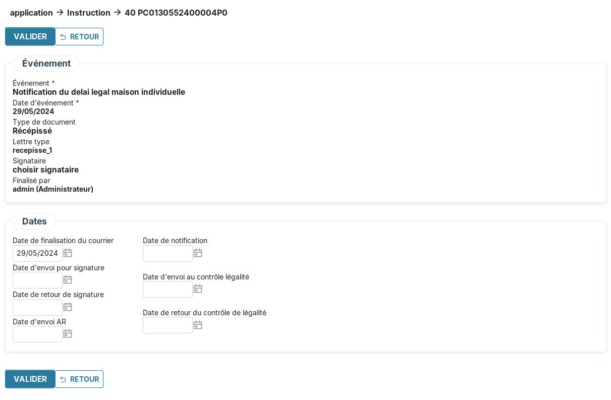Viewport: 611px width, 400px height.
Task: Open calendar for Date de notification
Action: pos(198,253)
